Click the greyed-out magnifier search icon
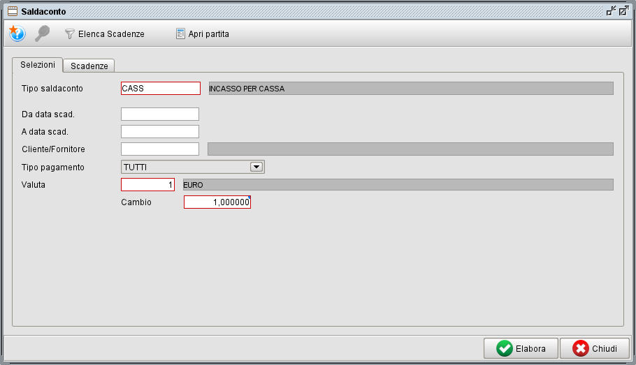636x365 pixels. [x=42, y=33]
